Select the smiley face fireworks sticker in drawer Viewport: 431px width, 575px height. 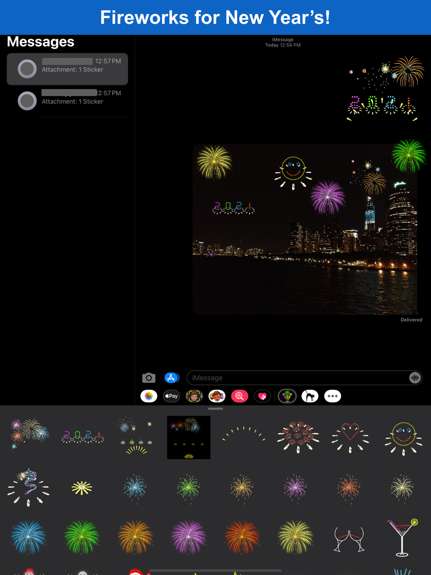(403, 438)
